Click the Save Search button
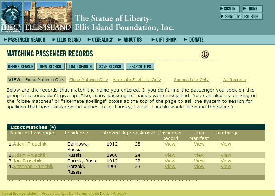 click(x=110, y=67)
